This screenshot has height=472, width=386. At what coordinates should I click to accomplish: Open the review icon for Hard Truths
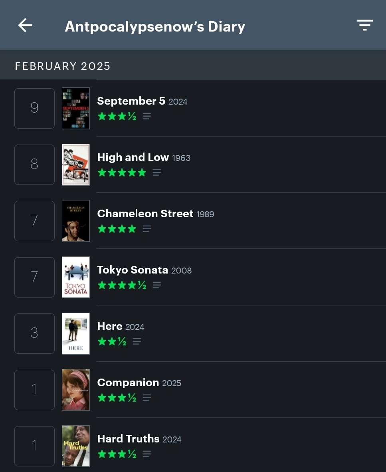[x=147, y=454]
